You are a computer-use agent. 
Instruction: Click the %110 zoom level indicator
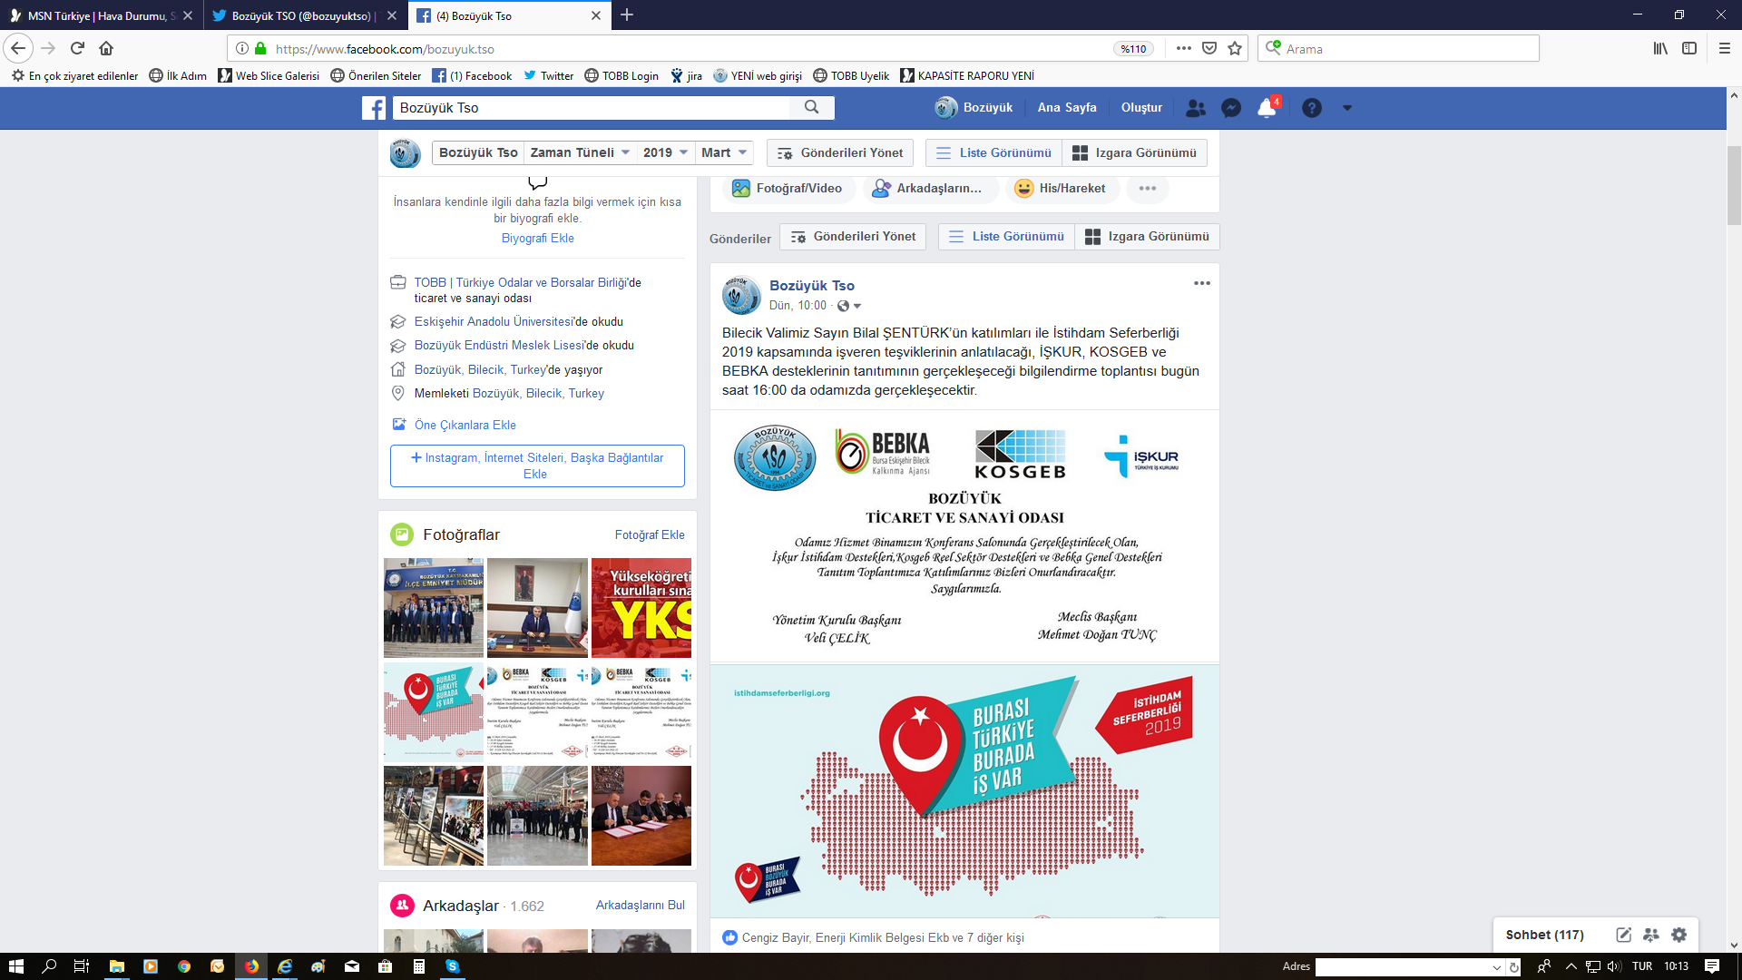[x=1133, y=49]
